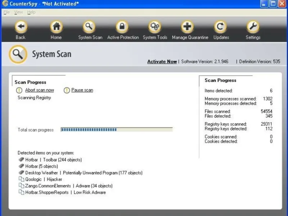288x216 pixels.
Task: Click the Back arrow icon
Action: (21, 27)
